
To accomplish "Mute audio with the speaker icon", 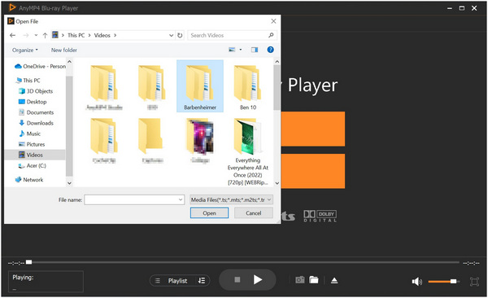I will click(x=416, y=282).
